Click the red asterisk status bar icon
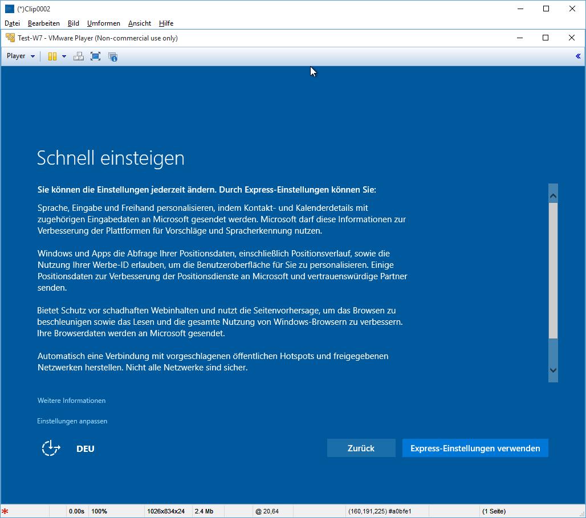Viewport: 586px width, 518px height. [5, 511]
